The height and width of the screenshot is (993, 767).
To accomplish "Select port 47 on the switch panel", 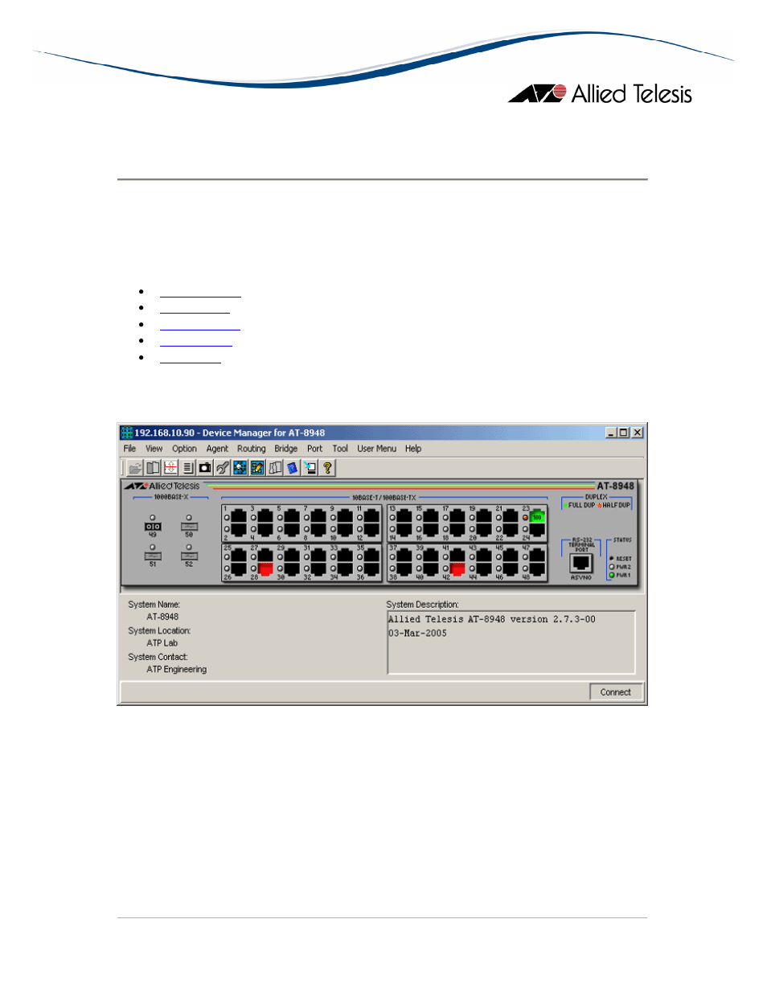I will pos(537,556).
